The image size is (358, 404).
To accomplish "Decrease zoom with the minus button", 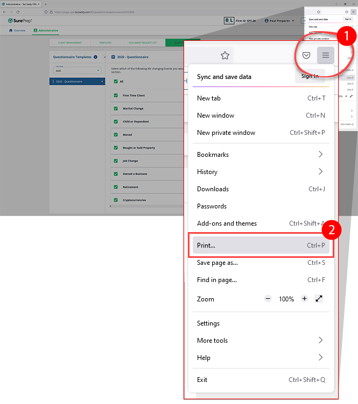I will [x=268, y=299].
